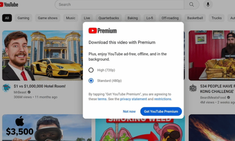Image resolution: width=235 pixels, height=141 pixels.
Task: Click YouTube Premium logo in dialog
Action: coord(103,31)
